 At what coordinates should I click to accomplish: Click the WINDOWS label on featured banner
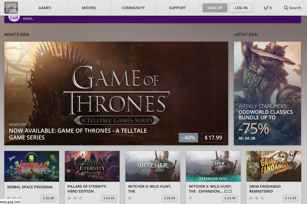[18, 125]
